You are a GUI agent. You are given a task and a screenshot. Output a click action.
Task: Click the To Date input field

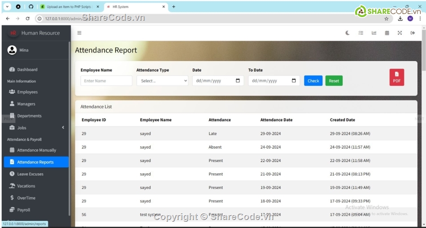[x=274, y=81]
